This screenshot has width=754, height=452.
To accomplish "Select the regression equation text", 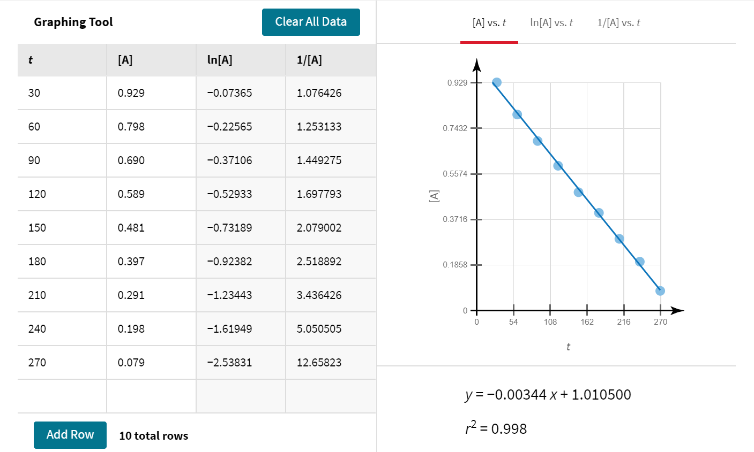I will pyautogui.click(x=547, y=394).
